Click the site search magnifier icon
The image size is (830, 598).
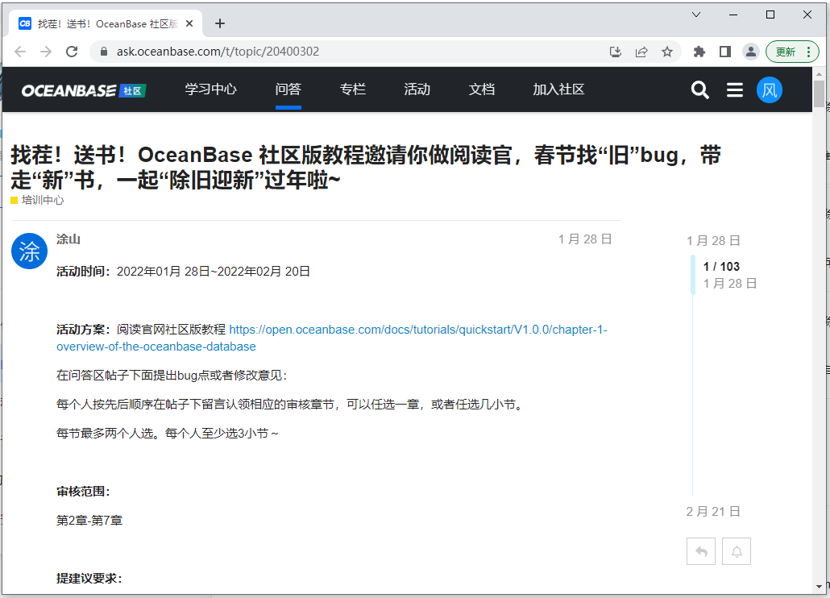pos(699,90)
